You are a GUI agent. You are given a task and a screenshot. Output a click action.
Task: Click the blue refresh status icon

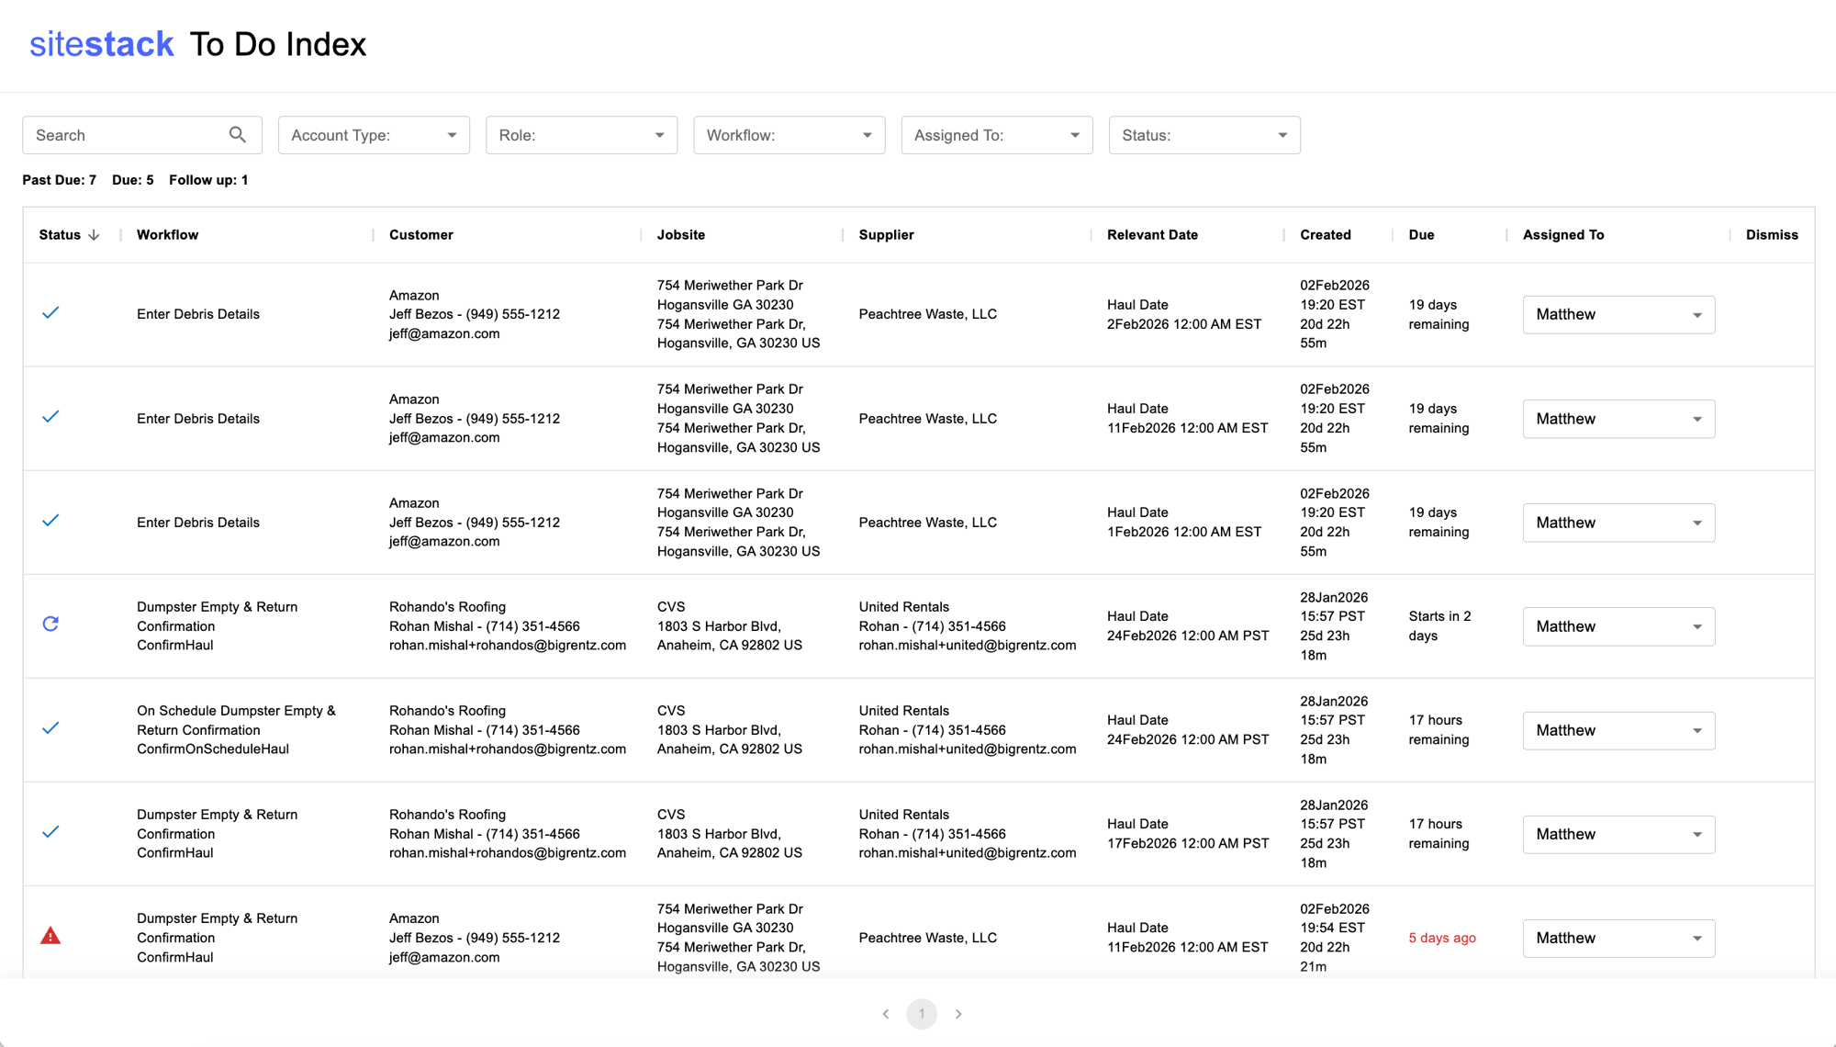click(50, 625)
